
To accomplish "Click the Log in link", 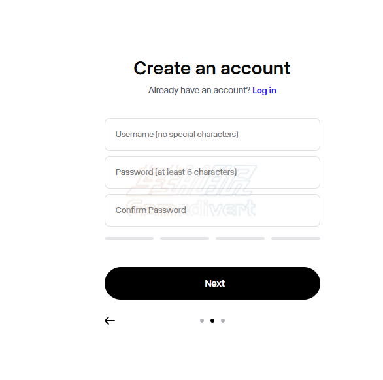I will 264,91.
